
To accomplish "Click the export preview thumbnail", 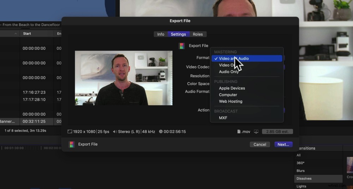I will click(124, 78).
